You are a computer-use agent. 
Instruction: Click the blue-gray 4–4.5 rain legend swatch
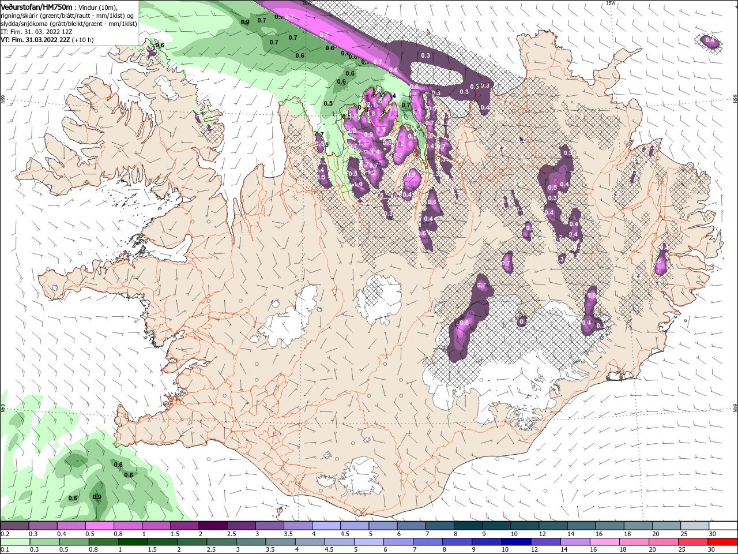point(311,542)
